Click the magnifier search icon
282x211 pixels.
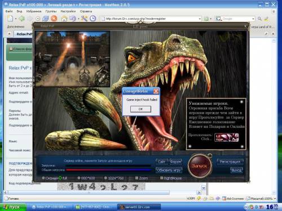[259, 19]
